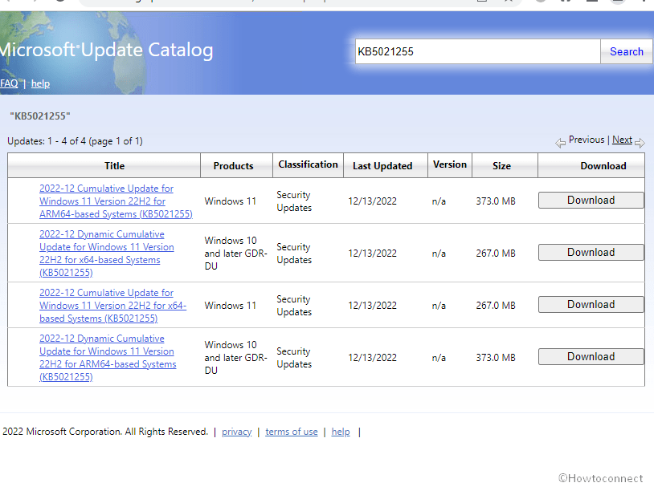The width and height of the screenshot is (654, 491).
Task: Select the "n/a" version of the ARM64 Dynamic update
Action: click(439, 357)
